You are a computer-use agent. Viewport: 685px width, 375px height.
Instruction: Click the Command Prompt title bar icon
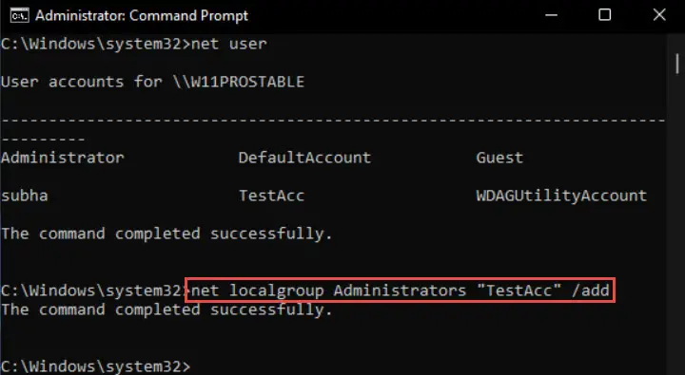click(x=20, y=16)
